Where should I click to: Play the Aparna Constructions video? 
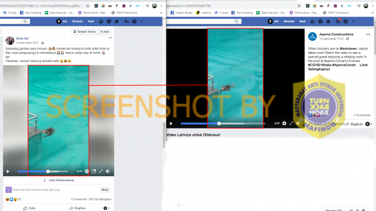(x=171, y=123)
